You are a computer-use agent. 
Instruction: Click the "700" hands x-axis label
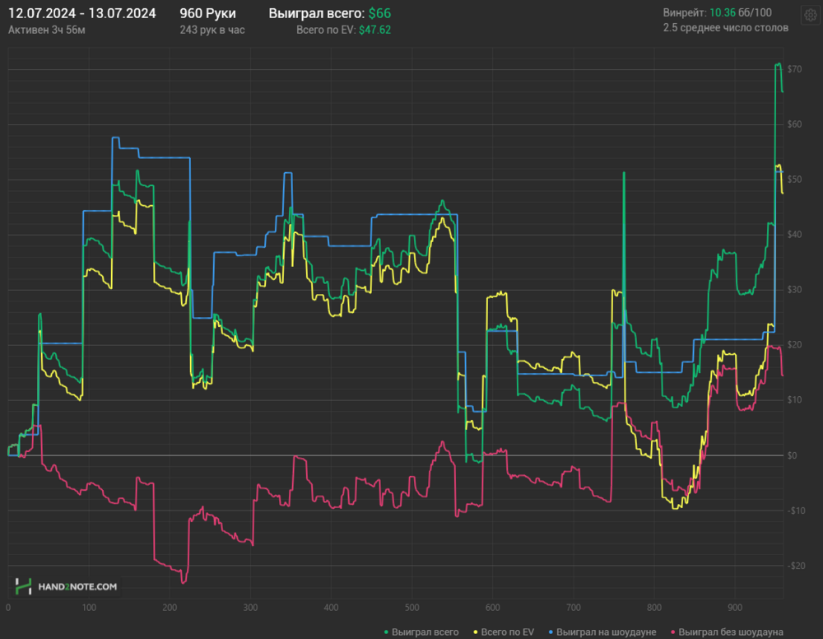(574, 608)
